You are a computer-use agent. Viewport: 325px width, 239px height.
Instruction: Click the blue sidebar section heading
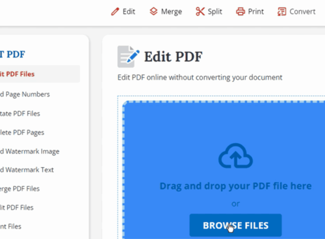pyautogui.click(x=12, y=54)
